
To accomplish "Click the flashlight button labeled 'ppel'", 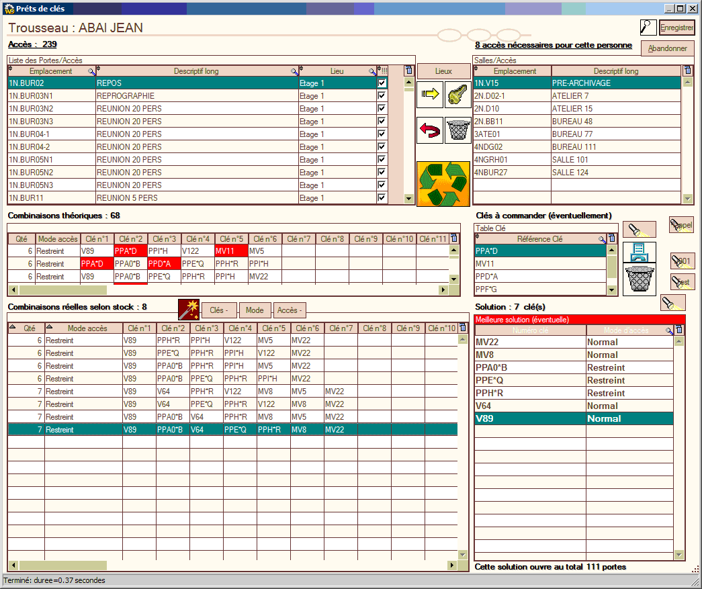I will point(681,225).
